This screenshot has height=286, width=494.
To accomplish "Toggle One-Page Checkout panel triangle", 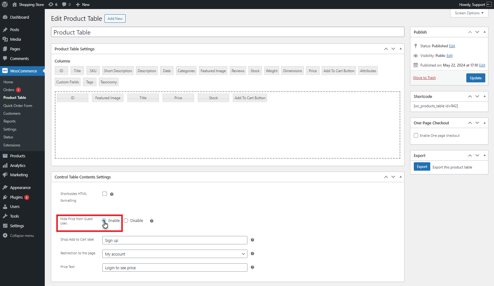I will click(x=485, y=123).
